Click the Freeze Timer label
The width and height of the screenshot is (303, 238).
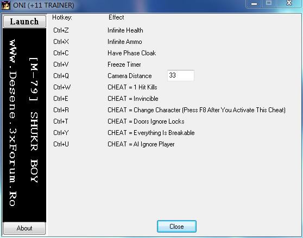point(124,65)
